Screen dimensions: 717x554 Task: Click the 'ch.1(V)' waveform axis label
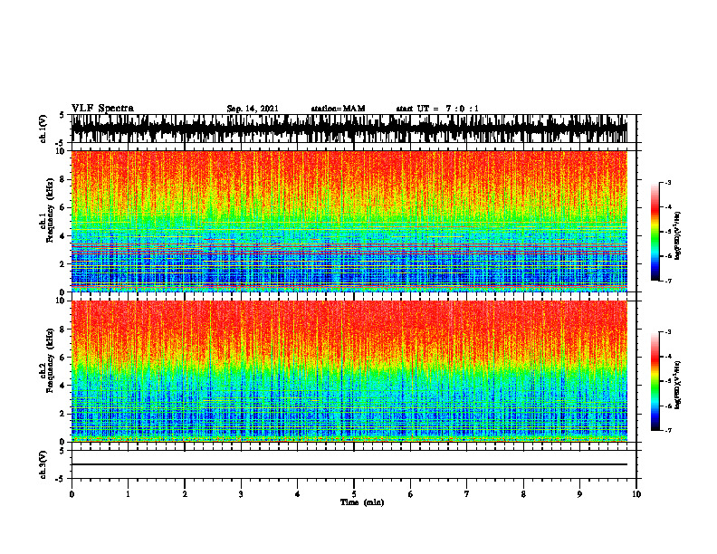[x=43, y=129]
